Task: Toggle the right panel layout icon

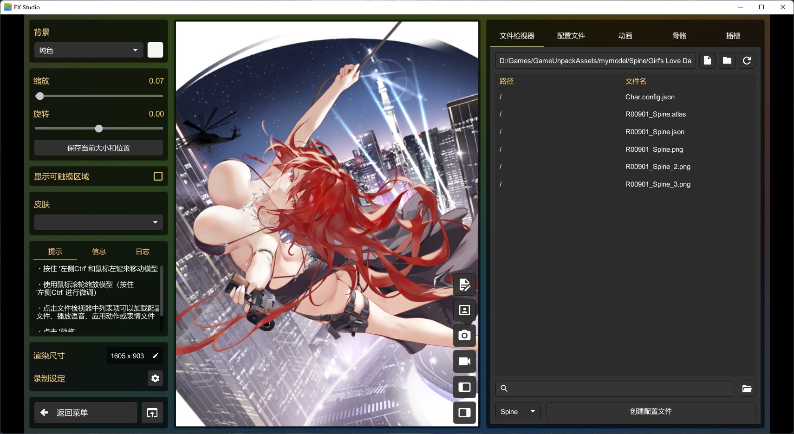Action: pos(464,413)
